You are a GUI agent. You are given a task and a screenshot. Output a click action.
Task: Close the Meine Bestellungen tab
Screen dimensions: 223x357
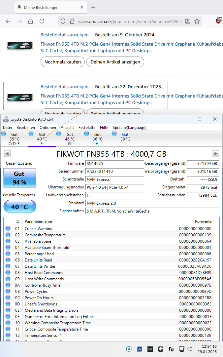(82, 7)
